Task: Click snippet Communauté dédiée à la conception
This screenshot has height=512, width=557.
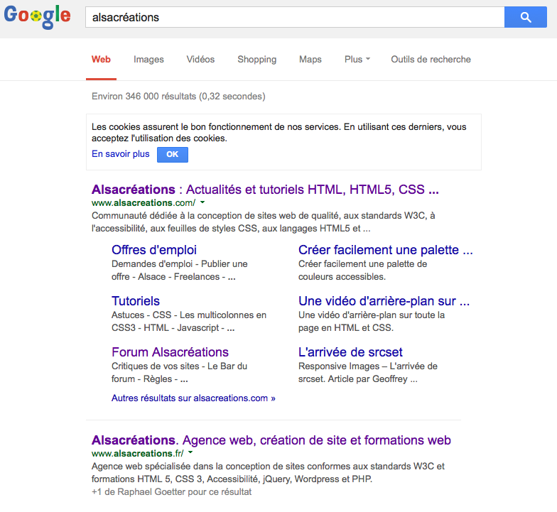Action: 263,222
